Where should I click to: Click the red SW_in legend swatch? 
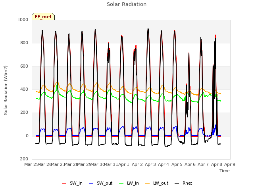(x=64, y=184)
